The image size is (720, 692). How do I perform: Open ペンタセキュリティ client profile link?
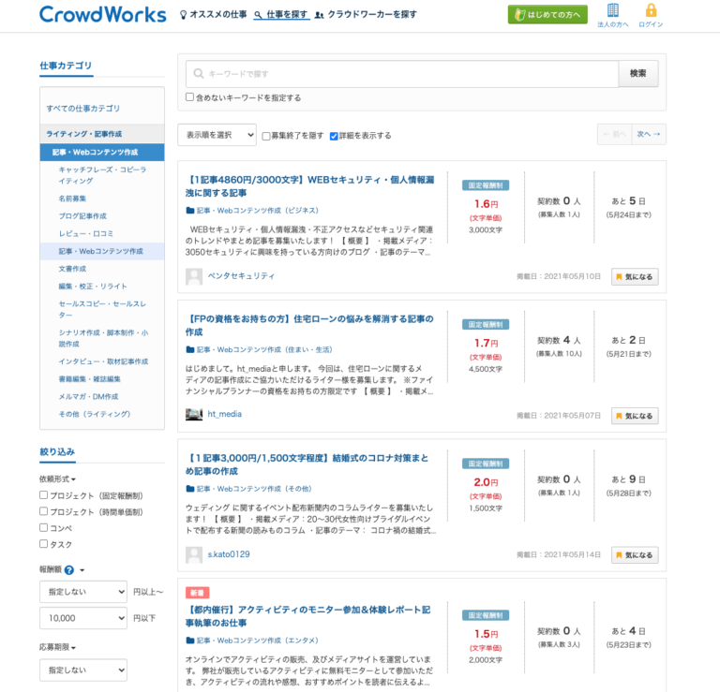[x=241, y=276]
